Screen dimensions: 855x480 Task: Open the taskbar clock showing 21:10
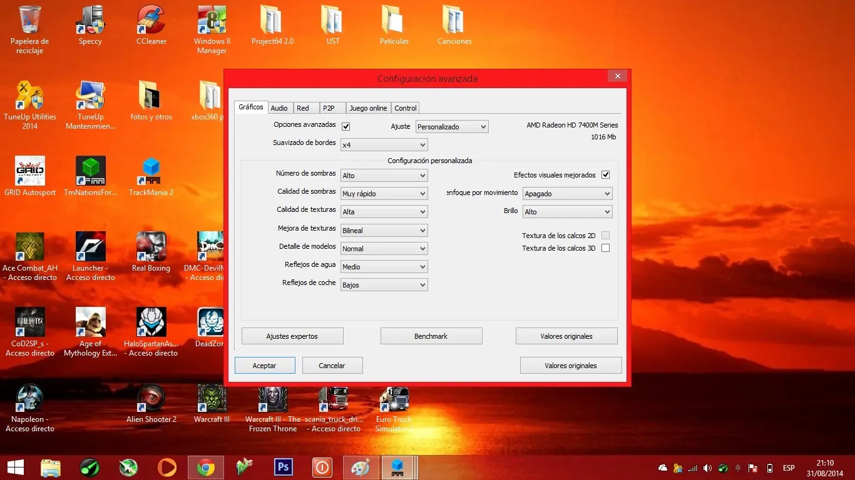825,467
